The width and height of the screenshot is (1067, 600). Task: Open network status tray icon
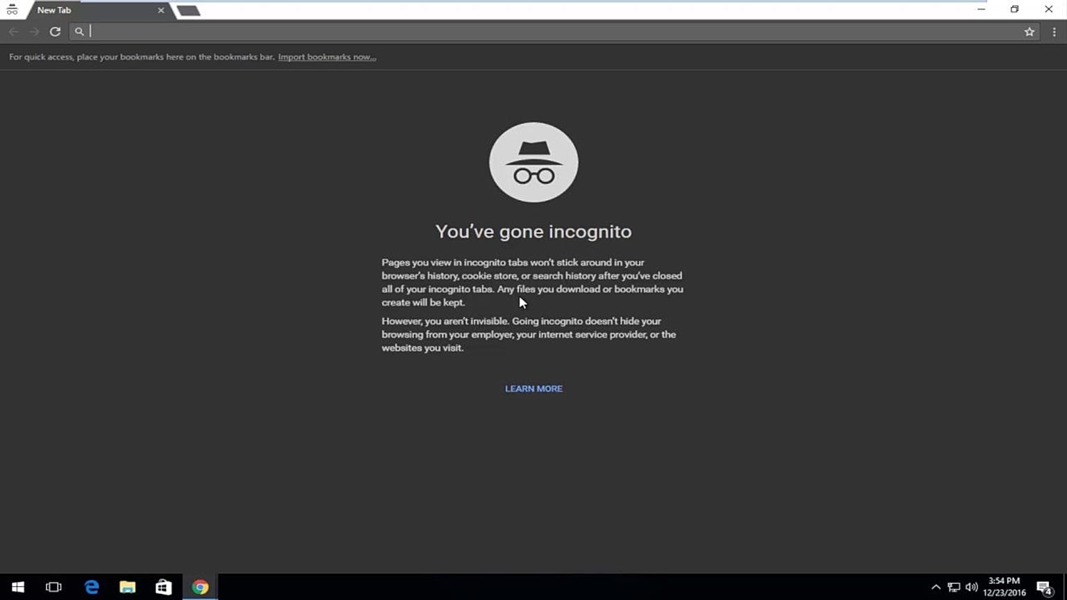954,587
